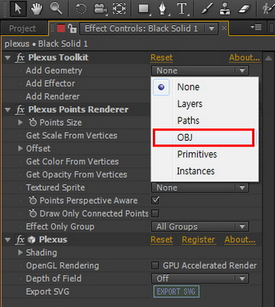Toggle Points Size stopwatch keyframing
275x307 pixels.
33,122
